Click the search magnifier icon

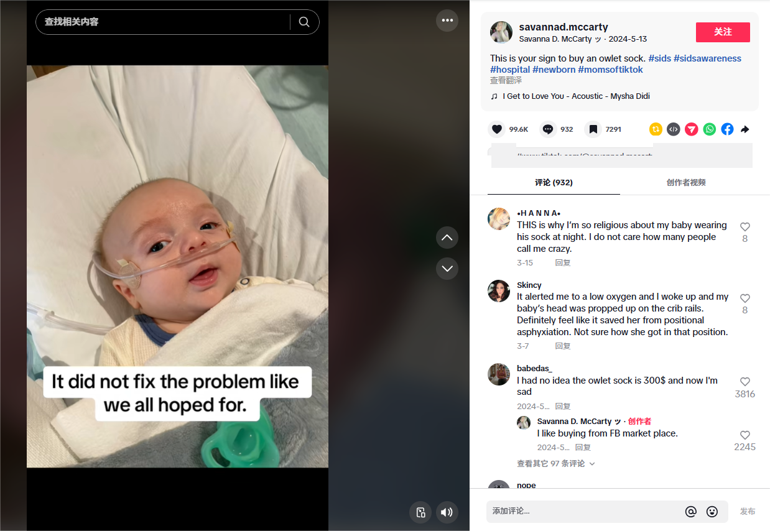(x=304, y=22)
